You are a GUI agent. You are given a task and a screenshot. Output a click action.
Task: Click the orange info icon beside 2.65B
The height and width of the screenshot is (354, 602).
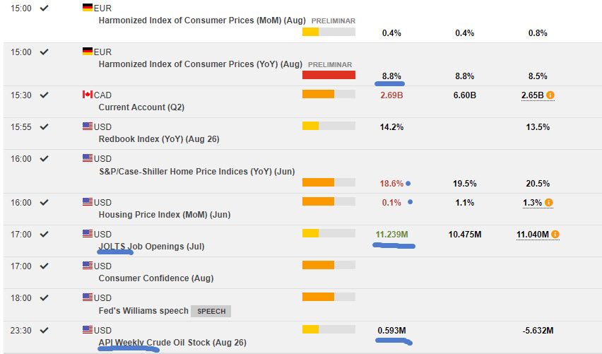(x=550, y=95)
